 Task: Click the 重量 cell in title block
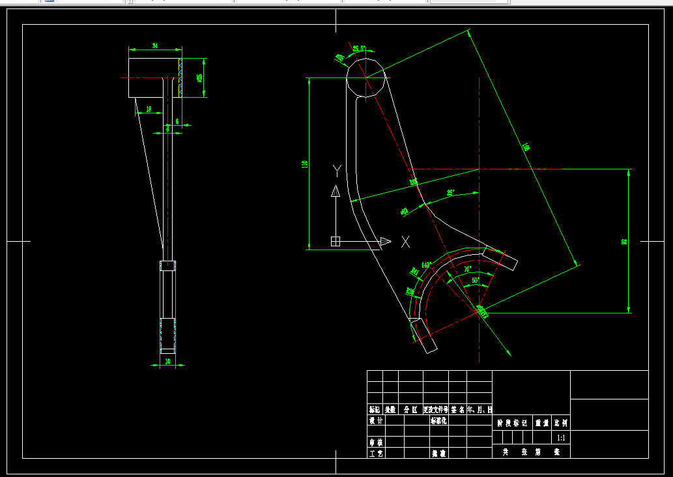pyautogui.click(x=542, y=423)
